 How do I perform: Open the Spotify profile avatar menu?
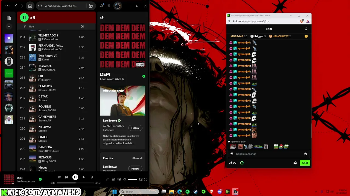point(118,6)
